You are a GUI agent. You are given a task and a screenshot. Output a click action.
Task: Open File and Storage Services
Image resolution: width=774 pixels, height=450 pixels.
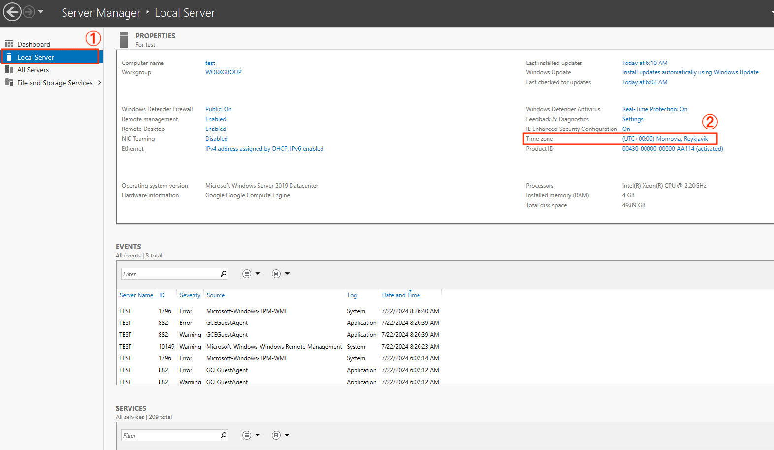click(x=55, y=83)
